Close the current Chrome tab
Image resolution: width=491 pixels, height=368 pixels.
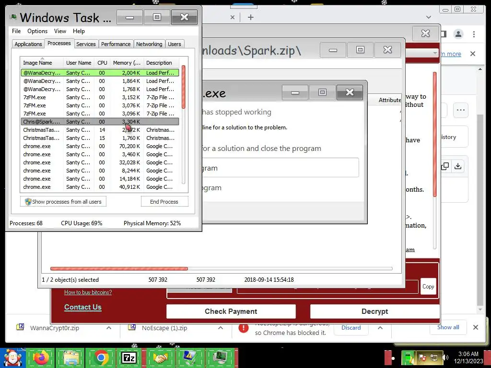coord(233,17)
